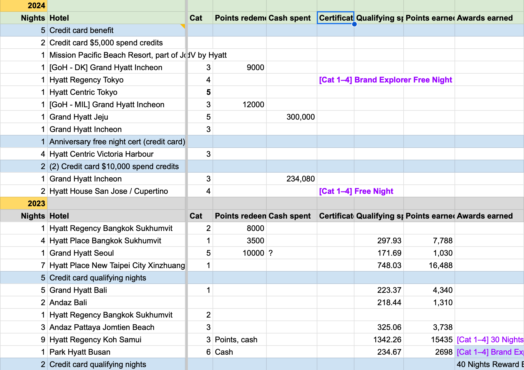Select the 2024 year cell

(24, 6)
